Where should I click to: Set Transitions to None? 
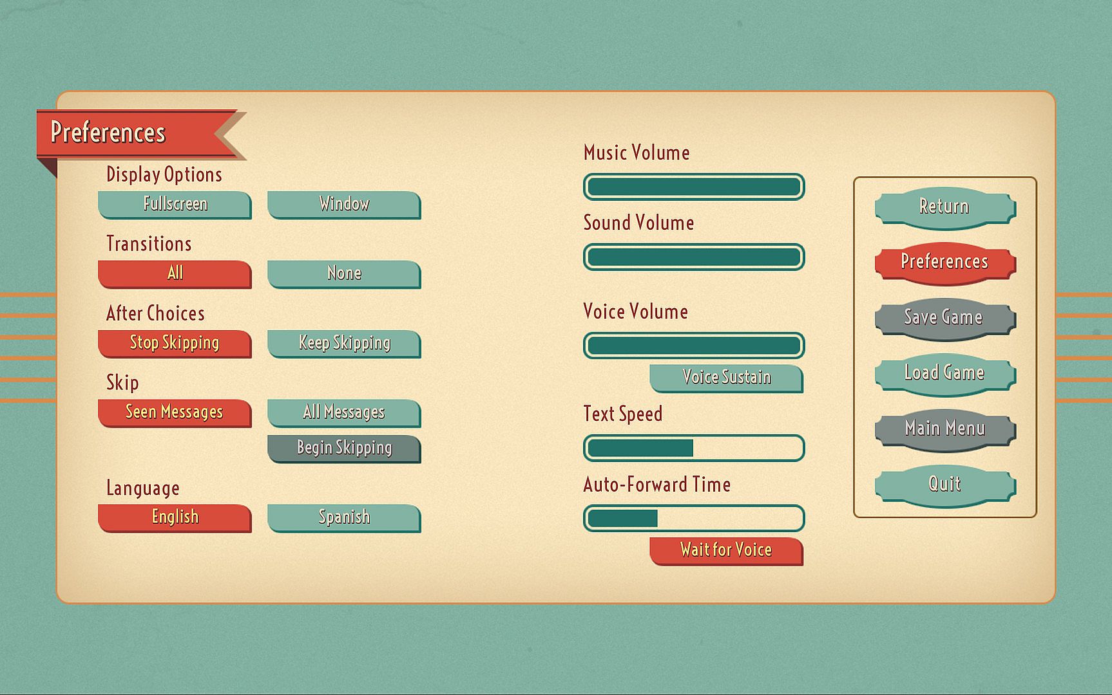pos(344,274)
